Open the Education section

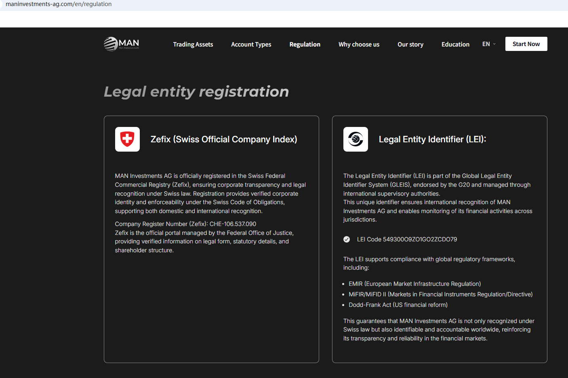pos(455,44)
